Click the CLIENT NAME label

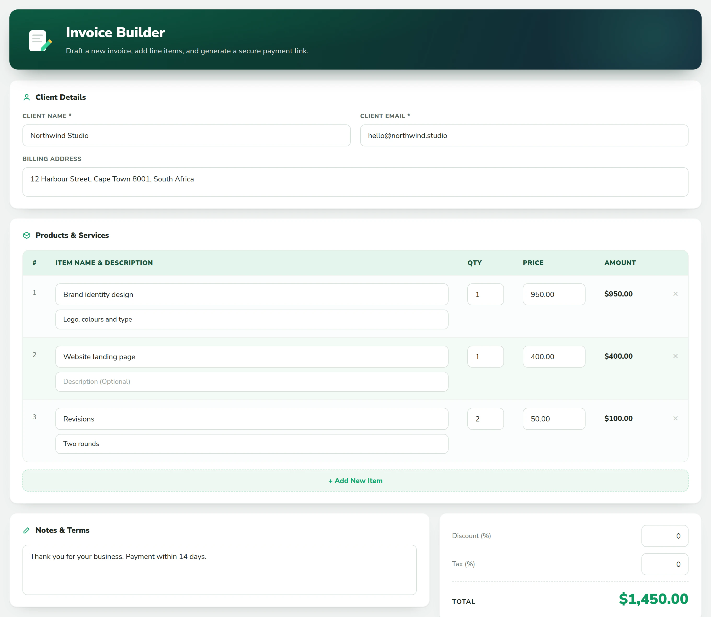pyautogui.click(x=47, y=116)
